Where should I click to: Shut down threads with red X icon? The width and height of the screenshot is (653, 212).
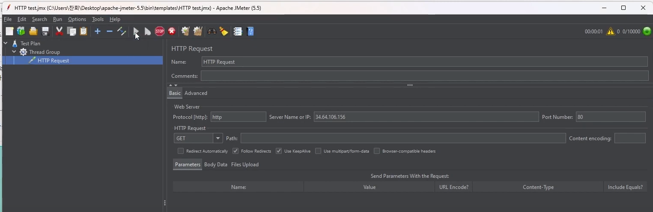tap(172, 31)
